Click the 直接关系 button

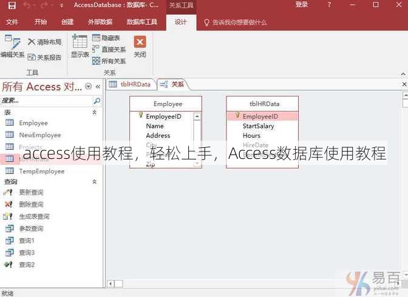(109, 49)
